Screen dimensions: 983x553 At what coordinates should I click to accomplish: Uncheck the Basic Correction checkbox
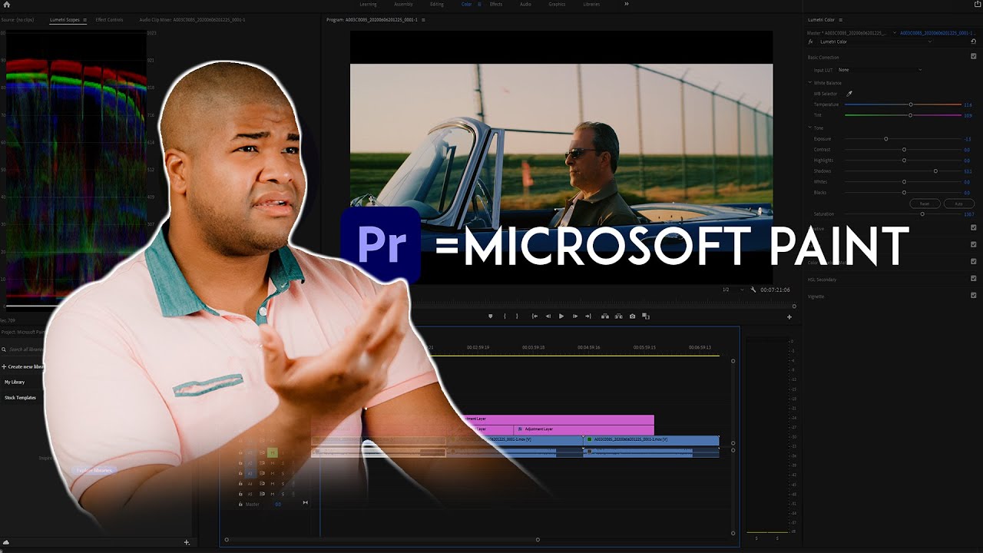tap(974, 56)
